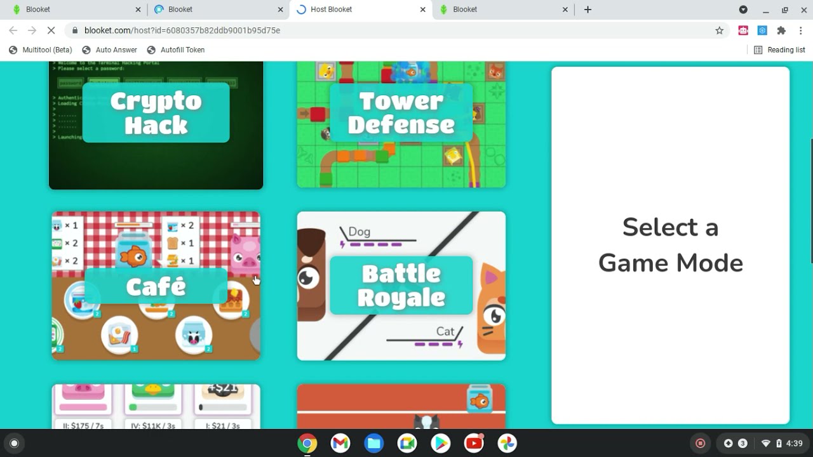Open the Chrome three-dot menu

[801, 30]
